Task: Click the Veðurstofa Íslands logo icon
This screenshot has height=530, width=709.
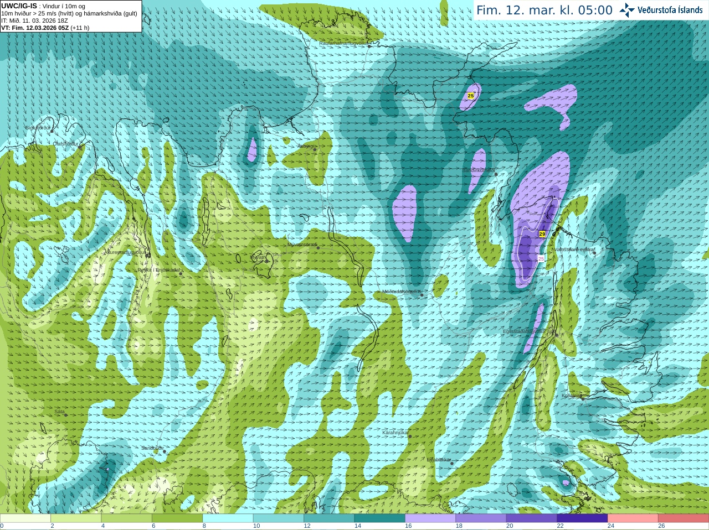Action: coord(626,10)
